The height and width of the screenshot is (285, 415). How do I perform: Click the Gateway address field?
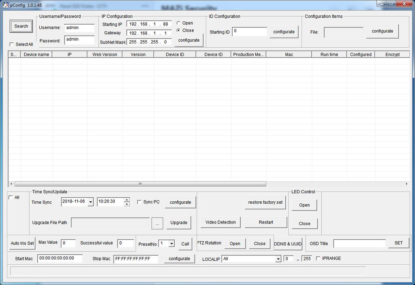(x=149, y=33)
